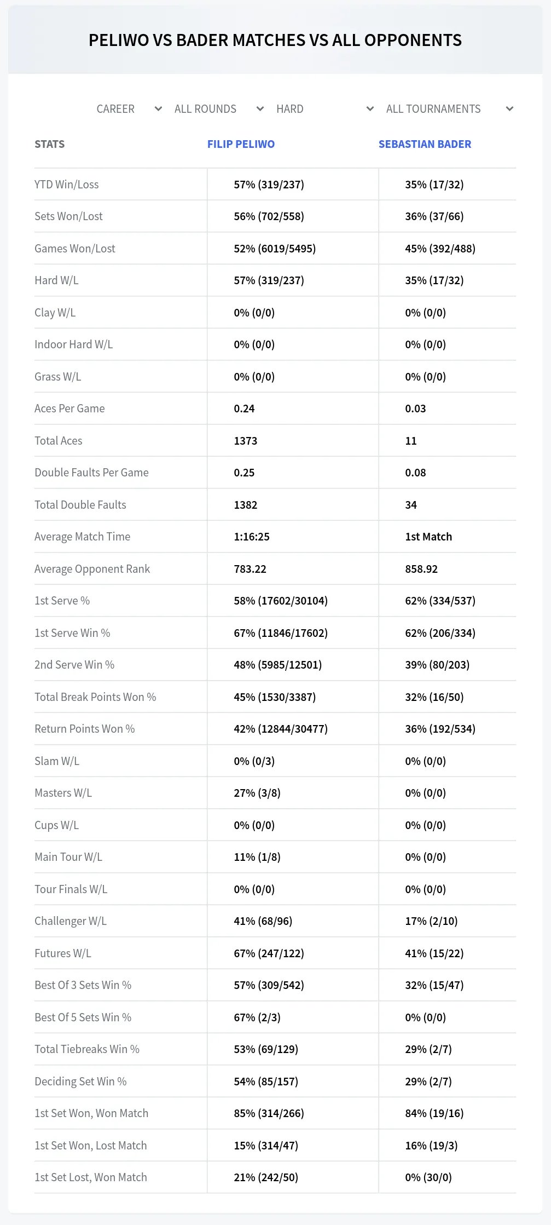Click the chevron beside ALL TOURNAMENTS
The width and height of the screenshot is (551, 1225).
[x=509, y=109]
